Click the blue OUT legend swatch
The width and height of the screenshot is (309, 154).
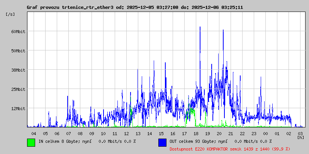[162, 142]
